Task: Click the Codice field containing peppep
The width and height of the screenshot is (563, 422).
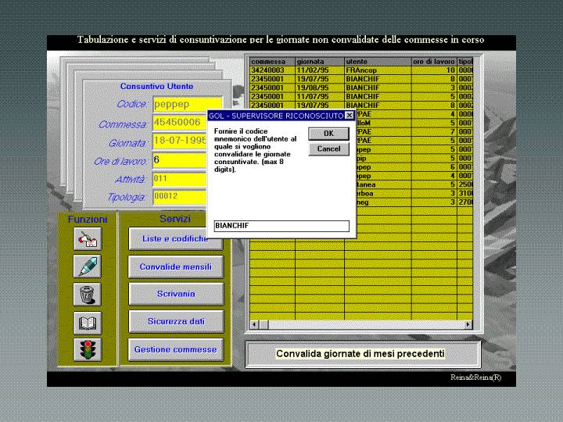Action: click(187, 104)
